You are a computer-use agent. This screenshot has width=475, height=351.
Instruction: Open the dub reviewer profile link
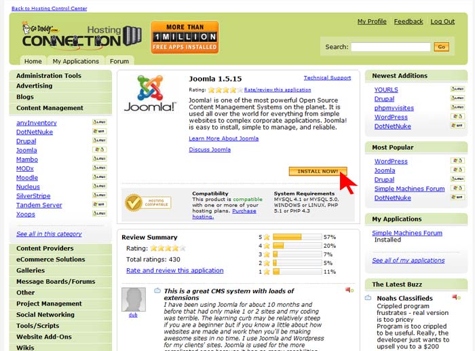[x=133, y=315]
